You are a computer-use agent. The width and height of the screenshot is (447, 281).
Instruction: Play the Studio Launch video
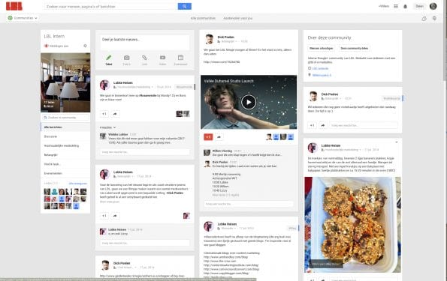point(249,102)
